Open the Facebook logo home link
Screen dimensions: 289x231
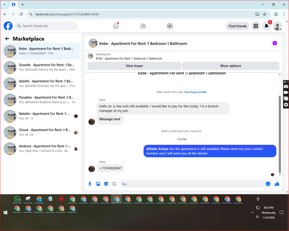coord(8,26)
